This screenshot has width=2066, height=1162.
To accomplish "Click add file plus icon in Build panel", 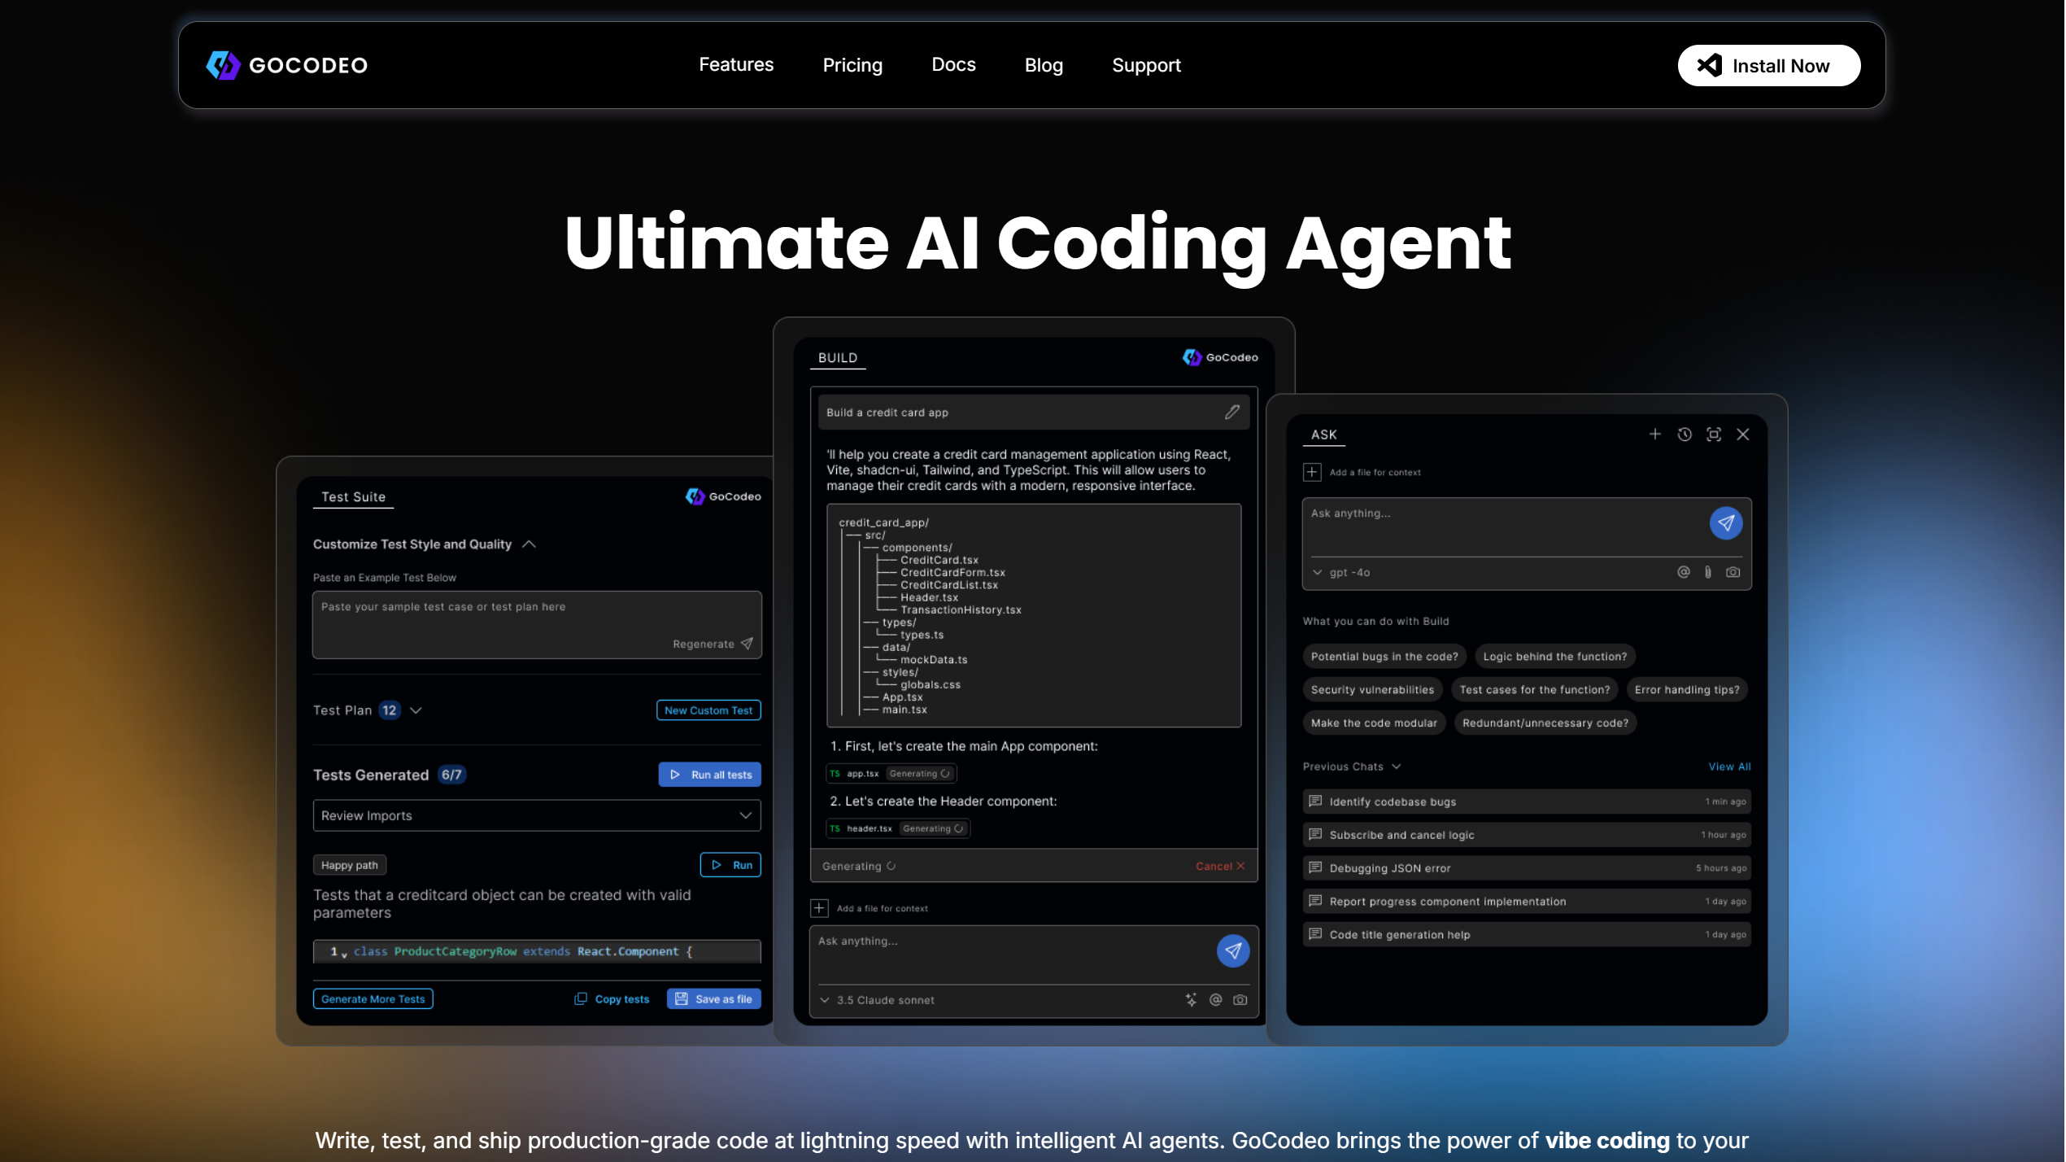I will tap(819, 909).
